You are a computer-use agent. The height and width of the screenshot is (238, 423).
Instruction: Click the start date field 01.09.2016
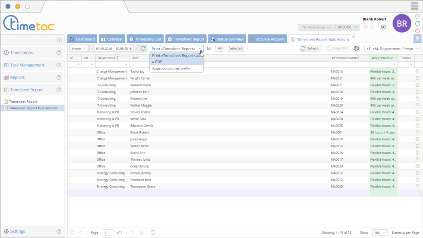104,48
